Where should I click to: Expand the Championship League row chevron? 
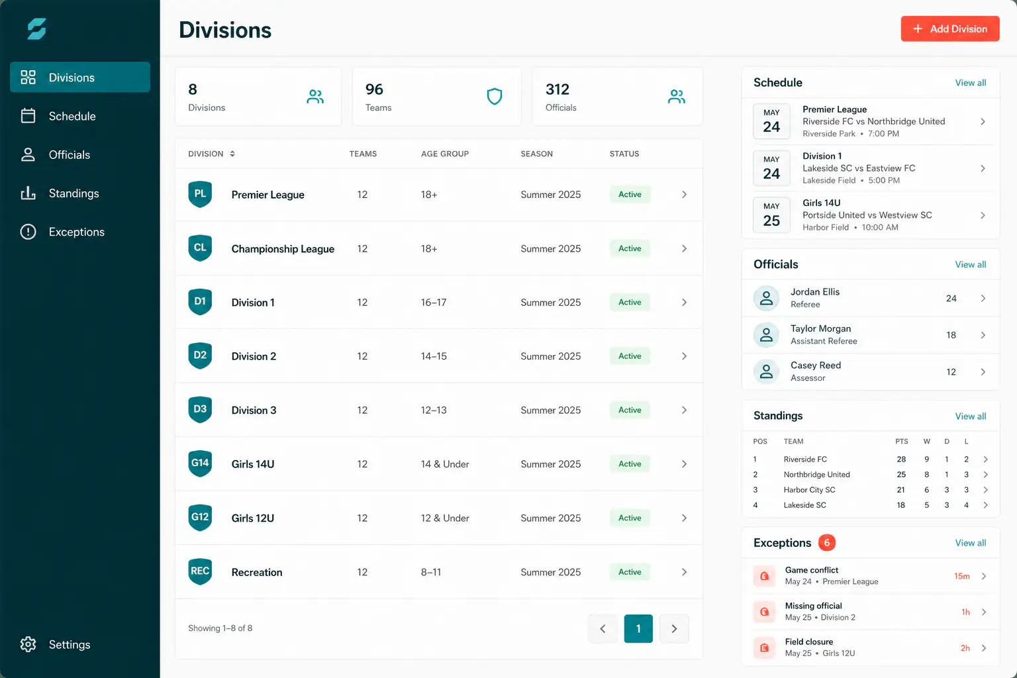click(x=684, y=248)
